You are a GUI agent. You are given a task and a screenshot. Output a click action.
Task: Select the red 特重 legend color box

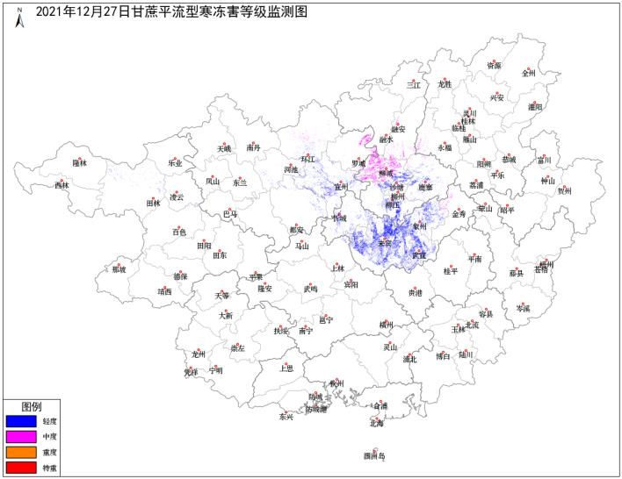(x=20, y=466)
